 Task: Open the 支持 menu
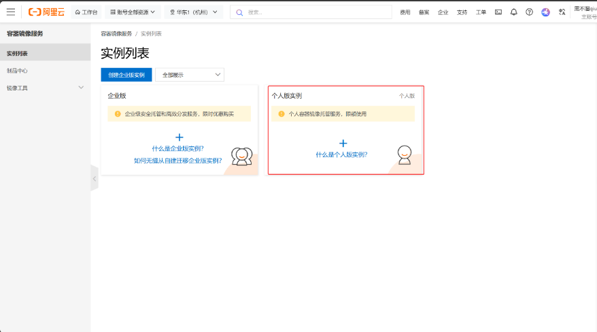[462, 12]
